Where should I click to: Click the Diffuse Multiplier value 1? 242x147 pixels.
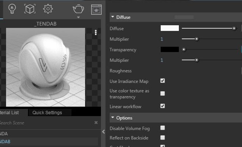click(162, 39)
